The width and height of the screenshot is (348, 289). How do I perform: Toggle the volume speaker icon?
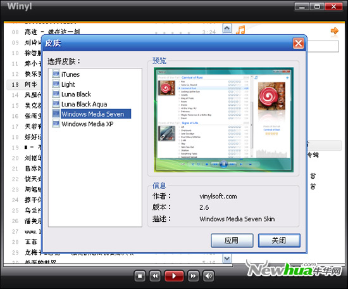pos(208,276)
